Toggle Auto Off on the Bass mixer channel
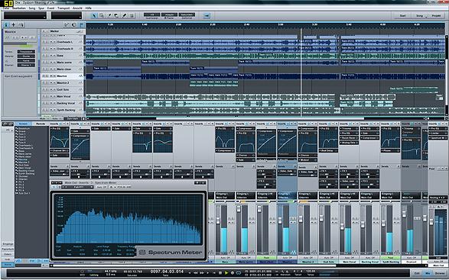Image resolution: width=449 pixels, height=280 pixels. coord(225,257)
